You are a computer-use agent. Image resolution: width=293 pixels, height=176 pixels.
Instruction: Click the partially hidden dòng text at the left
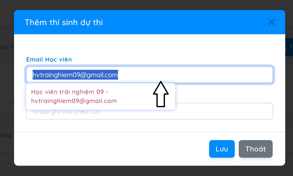[x=6, y=136]
